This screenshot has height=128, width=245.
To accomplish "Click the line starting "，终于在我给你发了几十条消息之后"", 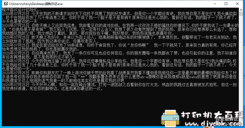I will 119,17.
